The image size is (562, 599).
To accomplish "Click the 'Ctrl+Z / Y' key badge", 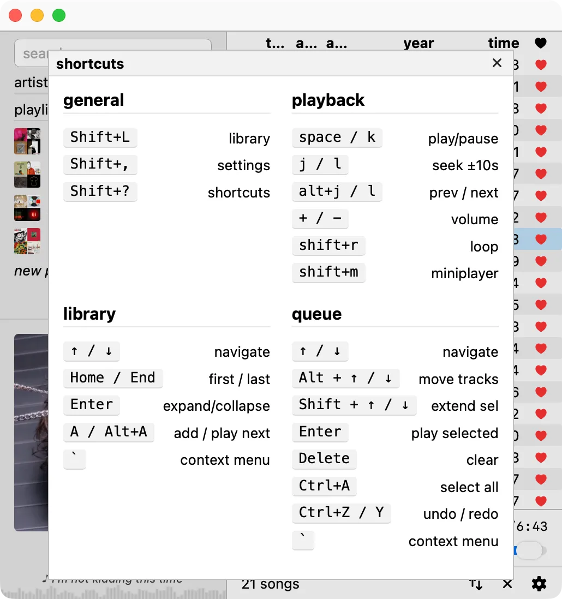I will point(342,513).
